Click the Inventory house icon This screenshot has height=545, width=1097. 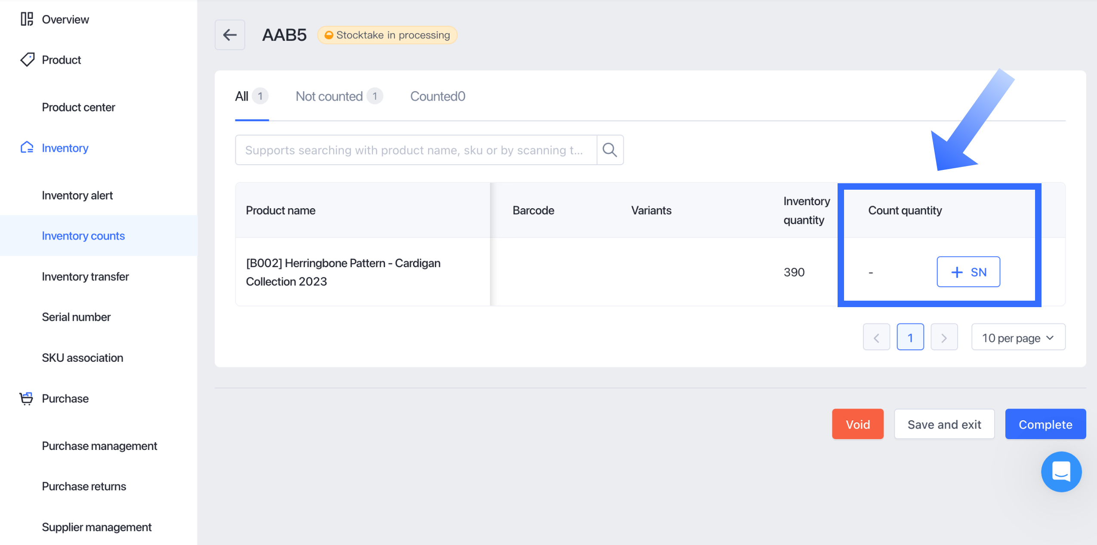27,148
